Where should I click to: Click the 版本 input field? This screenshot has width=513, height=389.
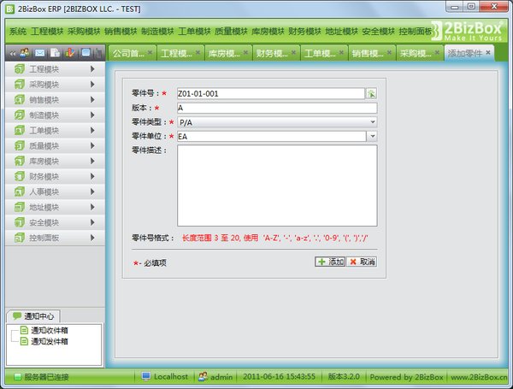click(x=277, y=108)
